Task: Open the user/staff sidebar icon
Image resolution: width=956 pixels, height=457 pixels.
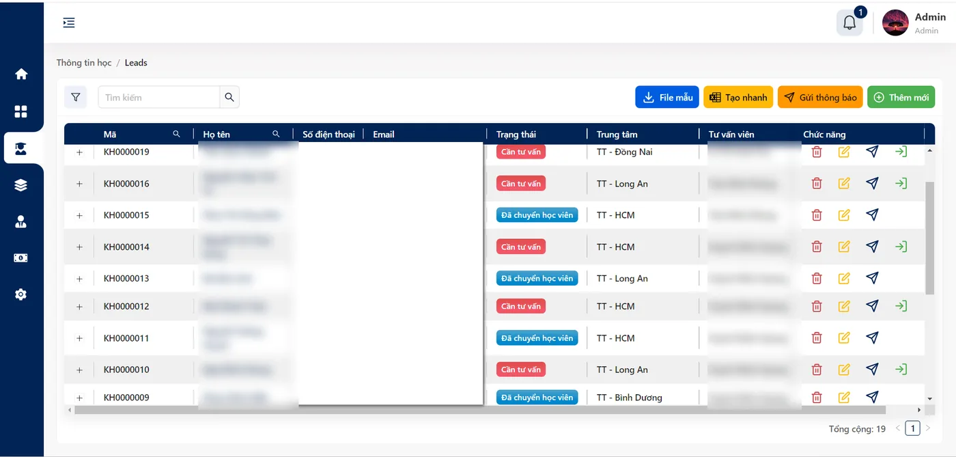Action: coord(21,221)
